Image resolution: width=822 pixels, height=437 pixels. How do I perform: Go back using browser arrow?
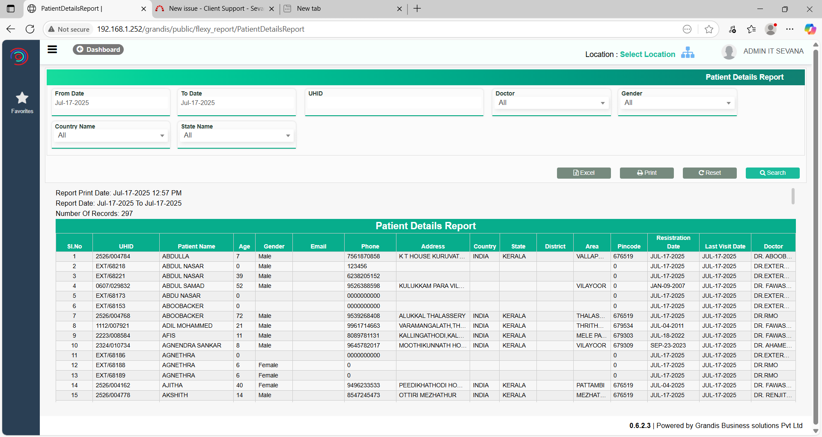11,29
